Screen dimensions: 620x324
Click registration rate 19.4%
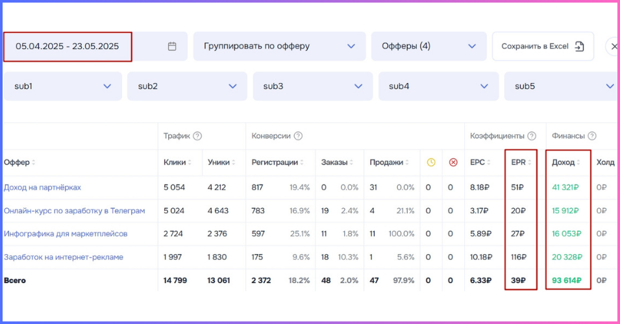(299, 187)
